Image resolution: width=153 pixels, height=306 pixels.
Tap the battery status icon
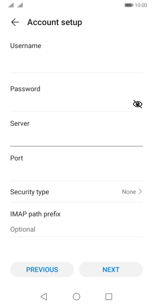(129, 5)
